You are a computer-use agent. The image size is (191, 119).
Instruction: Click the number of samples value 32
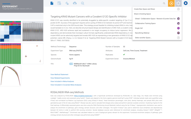coord(124,46)
